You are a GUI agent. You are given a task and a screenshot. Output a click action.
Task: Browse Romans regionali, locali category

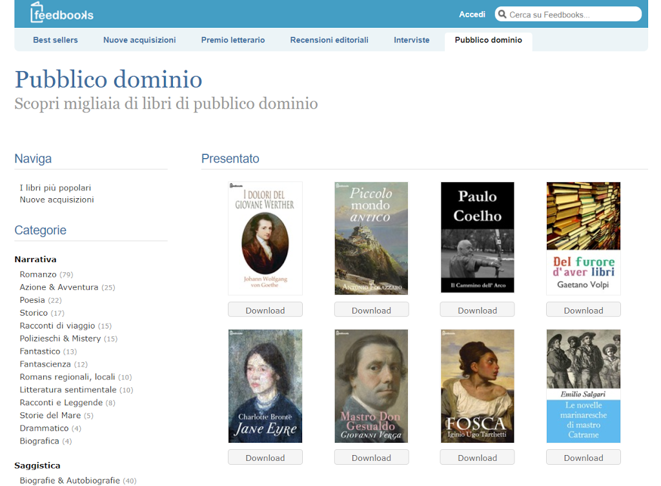67,377
